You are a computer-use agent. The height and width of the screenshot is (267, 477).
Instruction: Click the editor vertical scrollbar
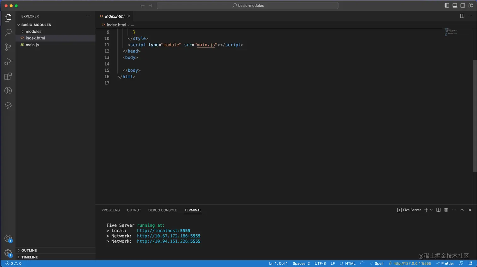(x=474, y=115)
